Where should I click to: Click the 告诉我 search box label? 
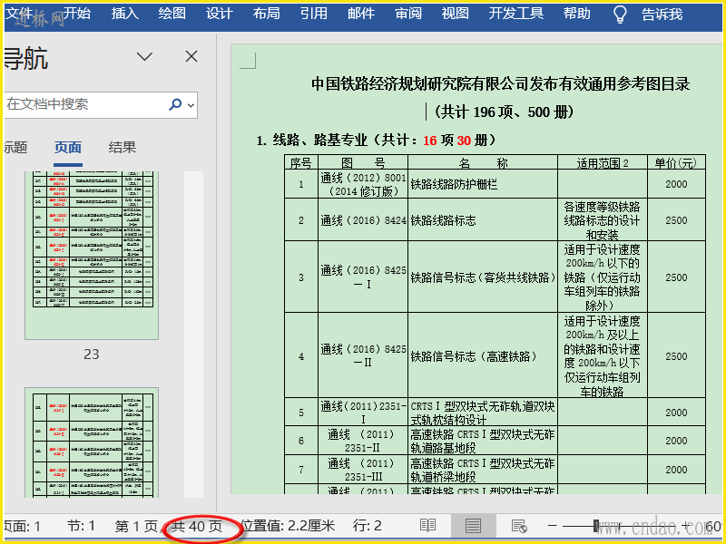662,15
